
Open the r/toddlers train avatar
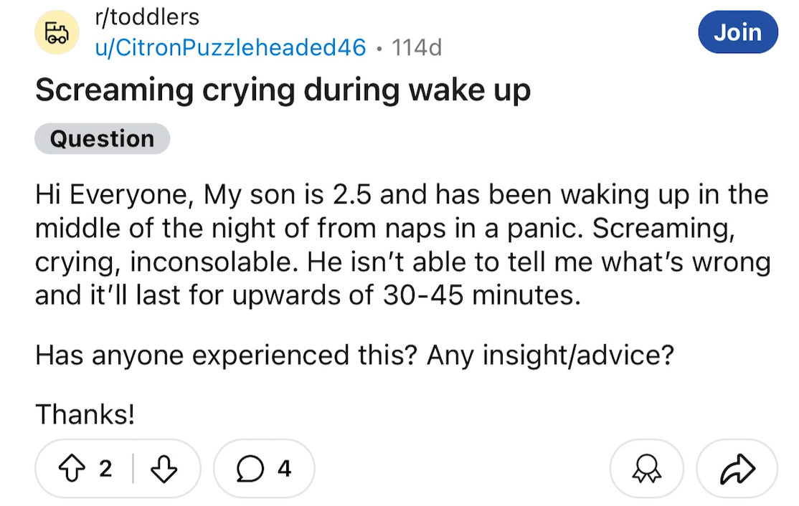(x=57, y=32)
